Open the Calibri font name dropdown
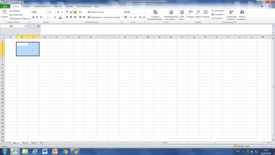275x155 pixels. pos(47,12)
